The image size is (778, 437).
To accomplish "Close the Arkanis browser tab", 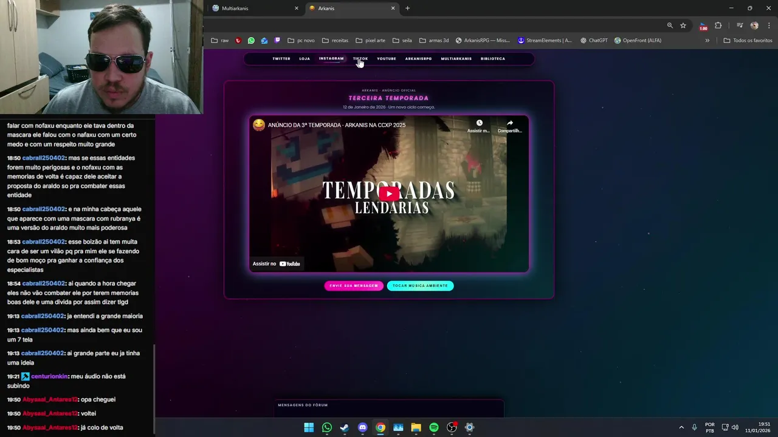I will coord(393,8).
